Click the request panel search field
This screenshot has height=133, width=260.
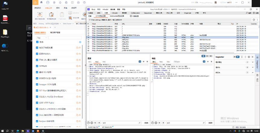click(121, 123)
